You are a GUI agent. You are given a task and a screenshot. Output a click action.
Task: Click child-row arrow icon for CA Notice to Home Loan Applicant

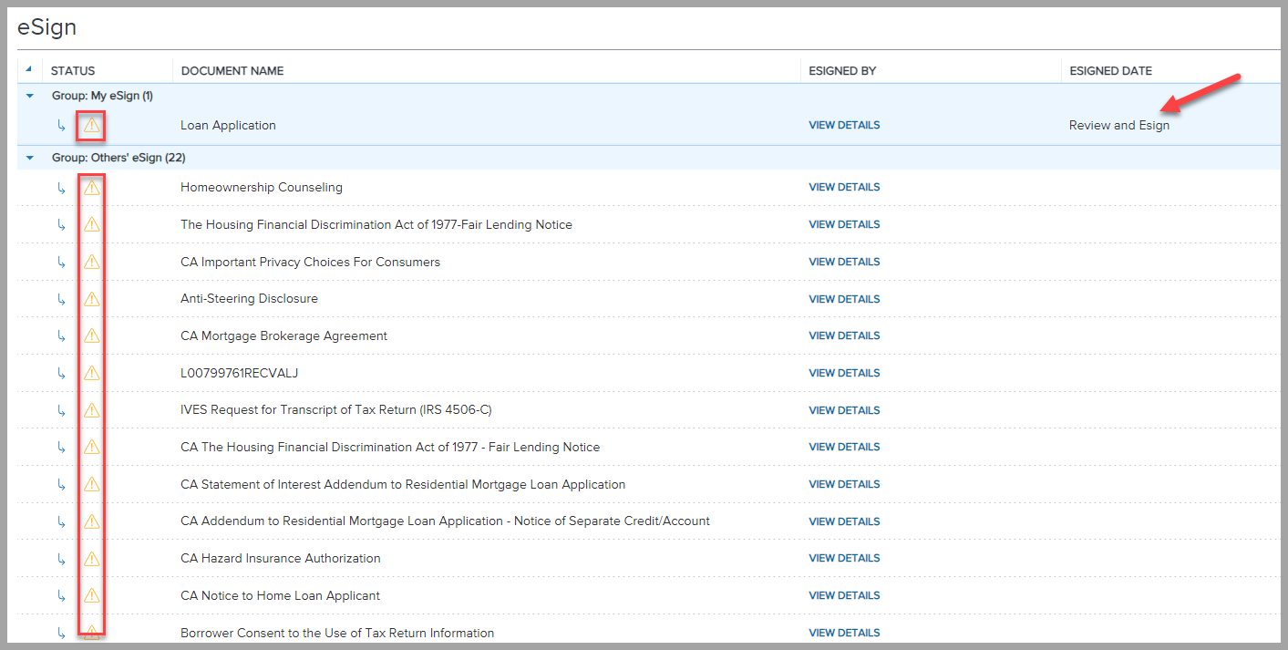pyautogui.click(x=61, y=596)
